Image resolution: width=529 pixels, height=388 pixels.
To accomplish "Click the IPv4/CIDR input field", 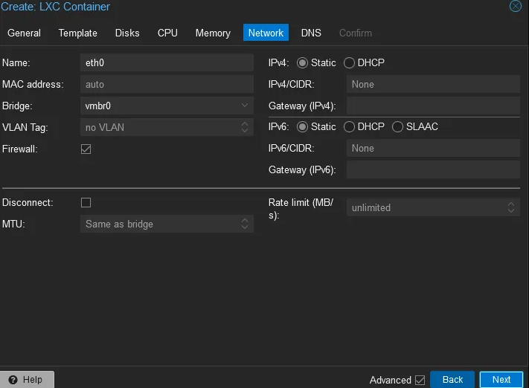I will (433, 85).
